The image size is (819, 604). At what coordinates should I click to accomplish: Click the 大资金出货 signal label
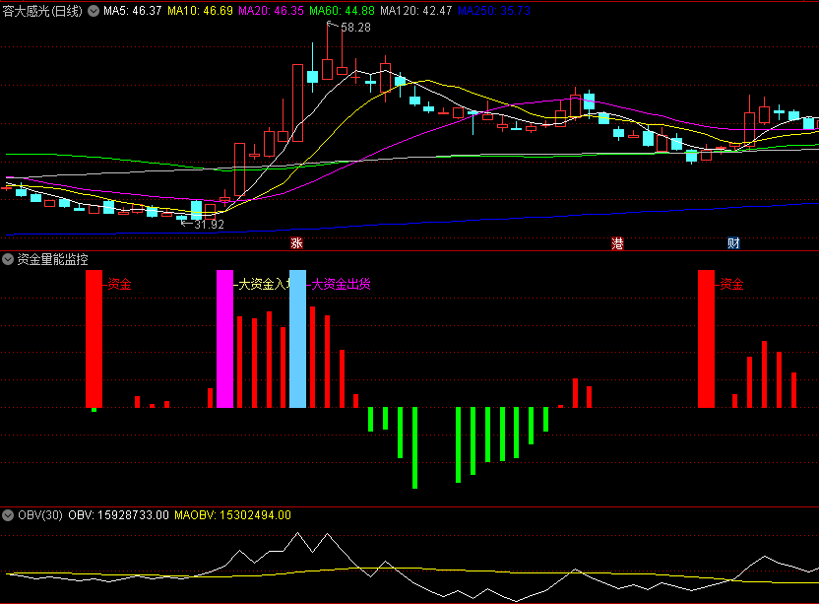coord(341,284)
